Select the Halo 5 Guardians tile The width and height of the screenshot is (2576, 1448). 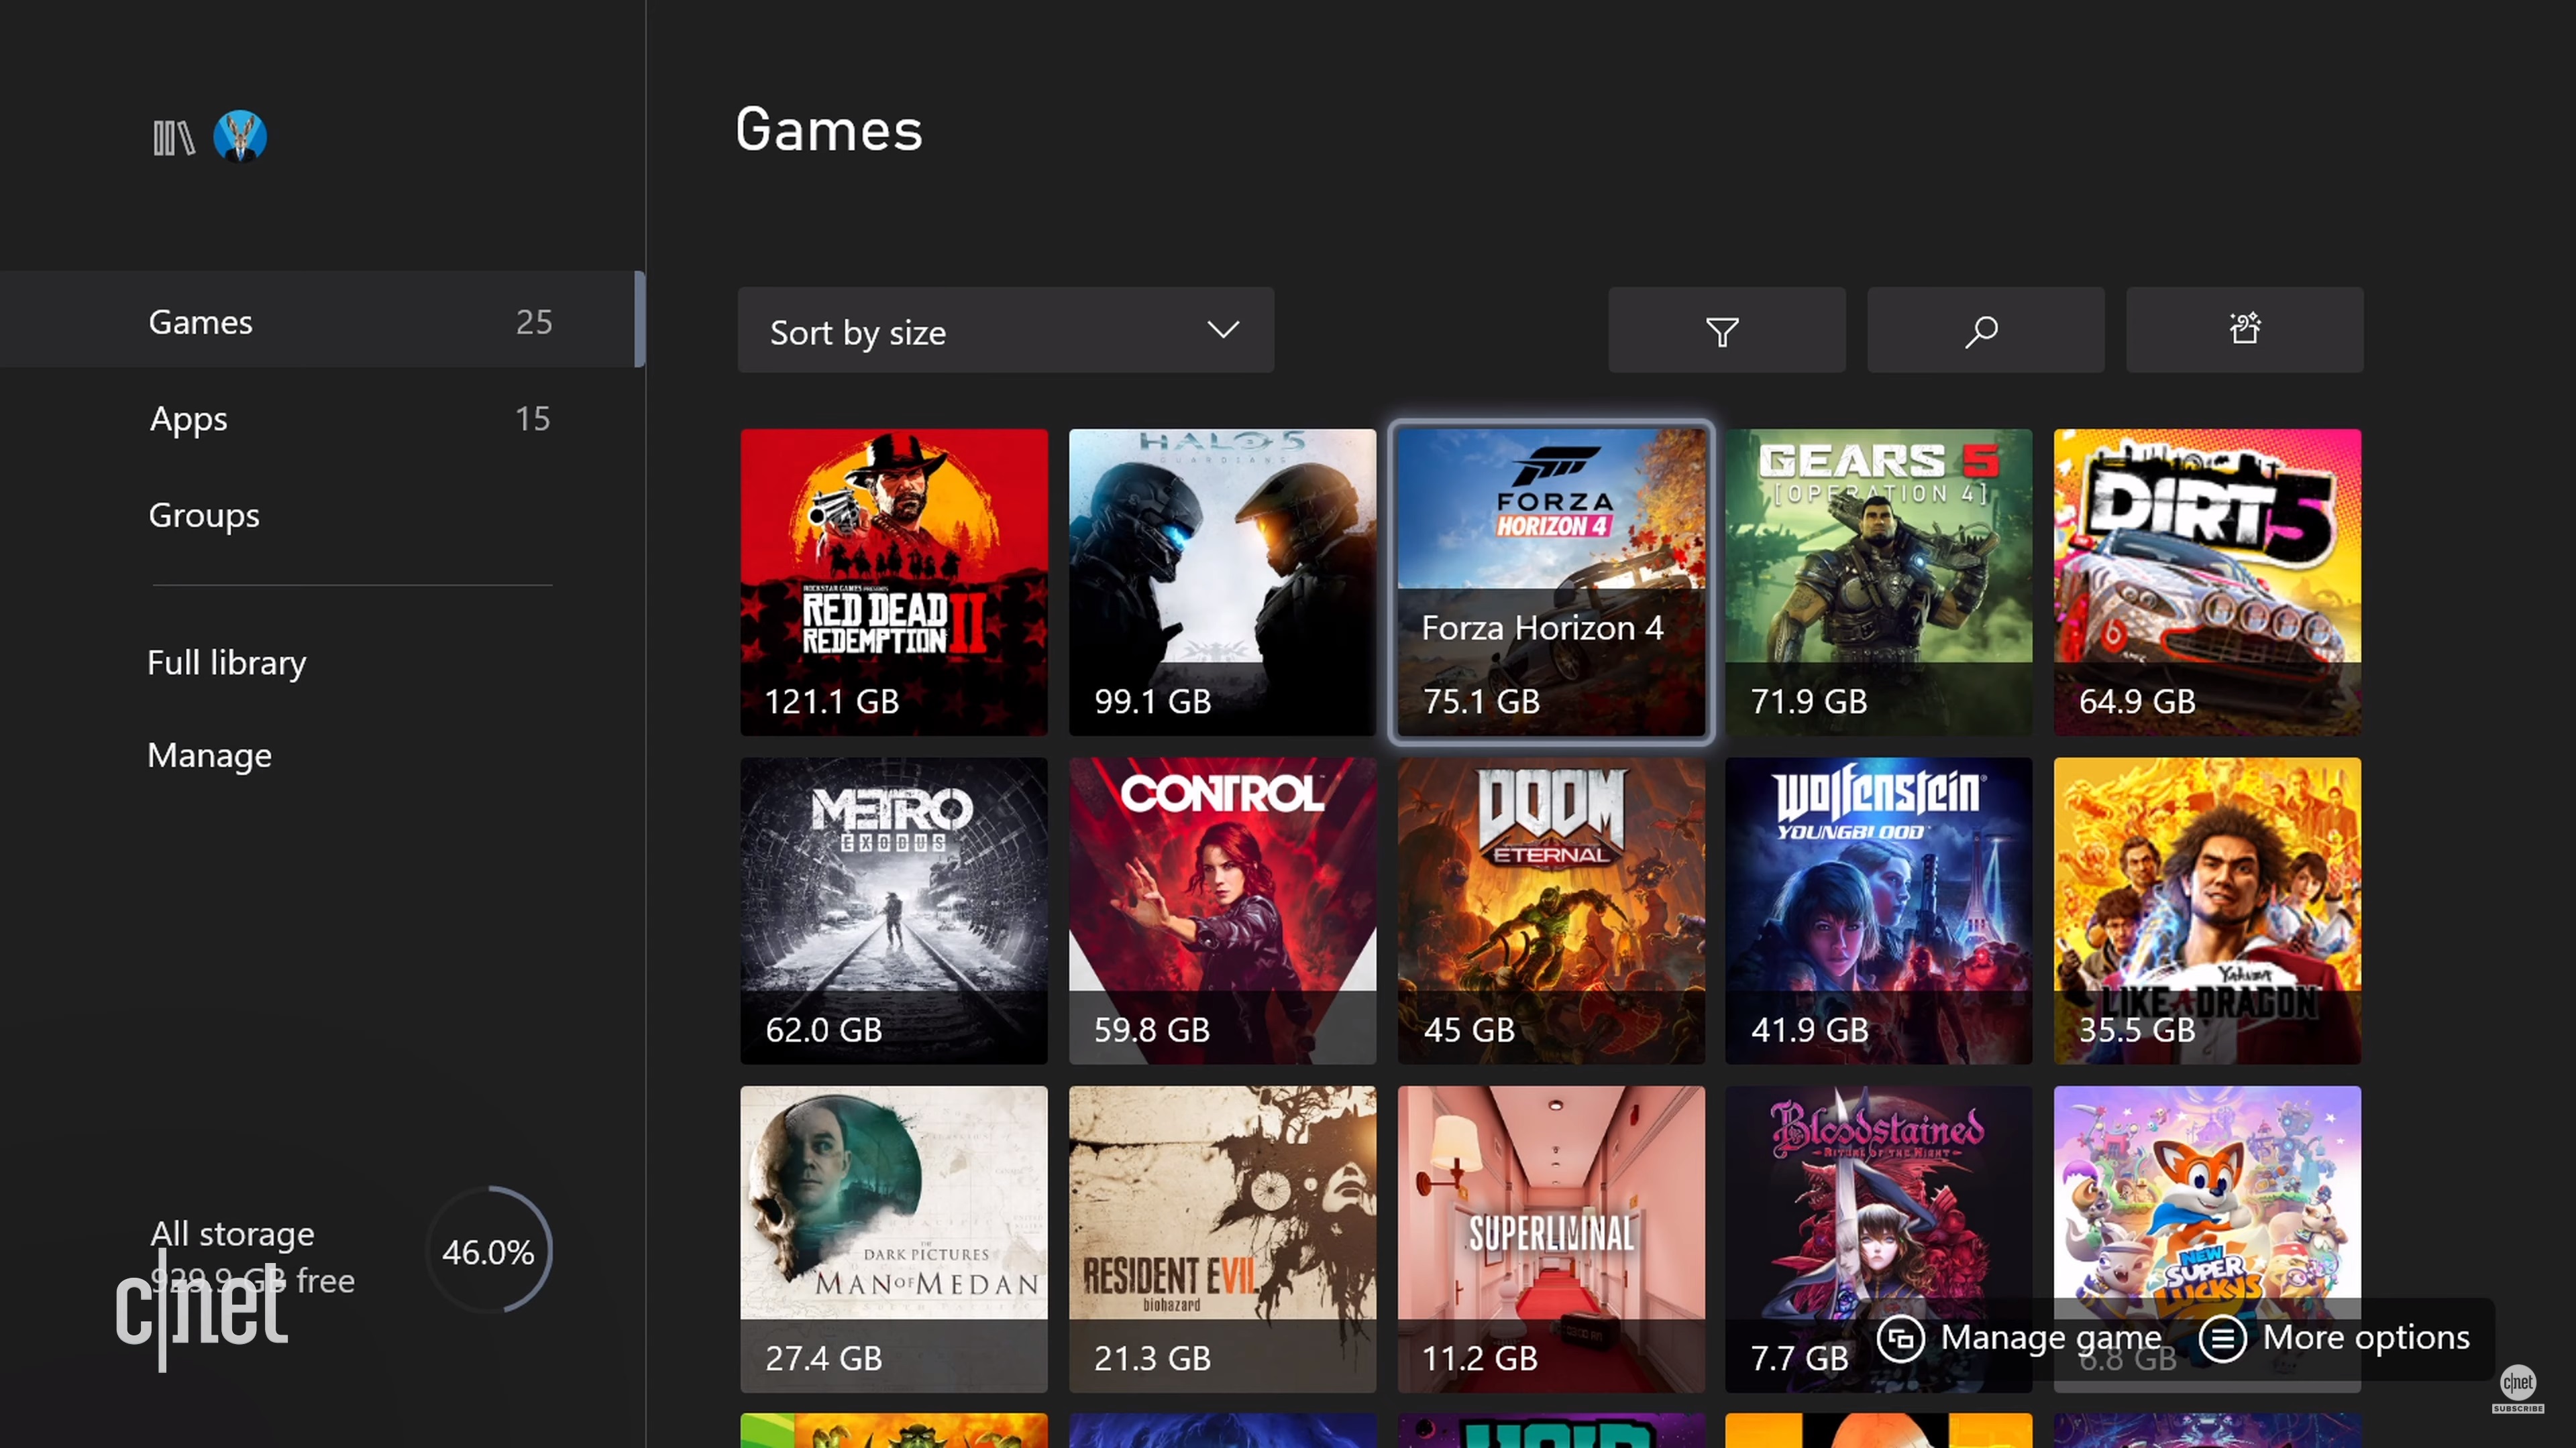click(1222, 583)
